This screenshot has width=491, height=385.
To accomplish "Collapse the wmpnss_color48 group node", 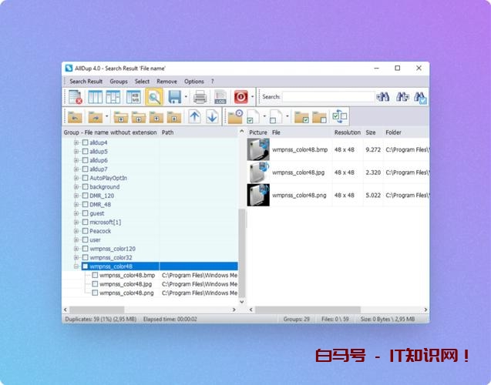I will click(76, 266).
